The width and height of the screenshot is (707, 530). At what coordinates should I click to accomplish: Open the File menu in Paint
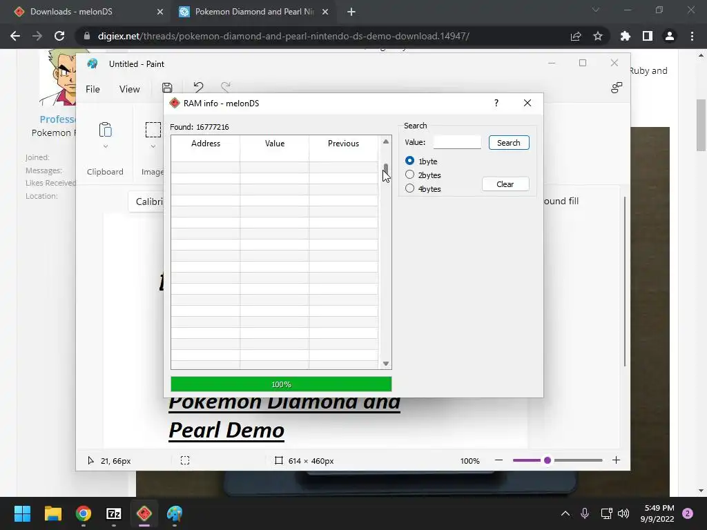[x=93, y=89]
